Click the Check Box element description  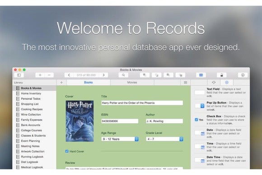[226, 120]
